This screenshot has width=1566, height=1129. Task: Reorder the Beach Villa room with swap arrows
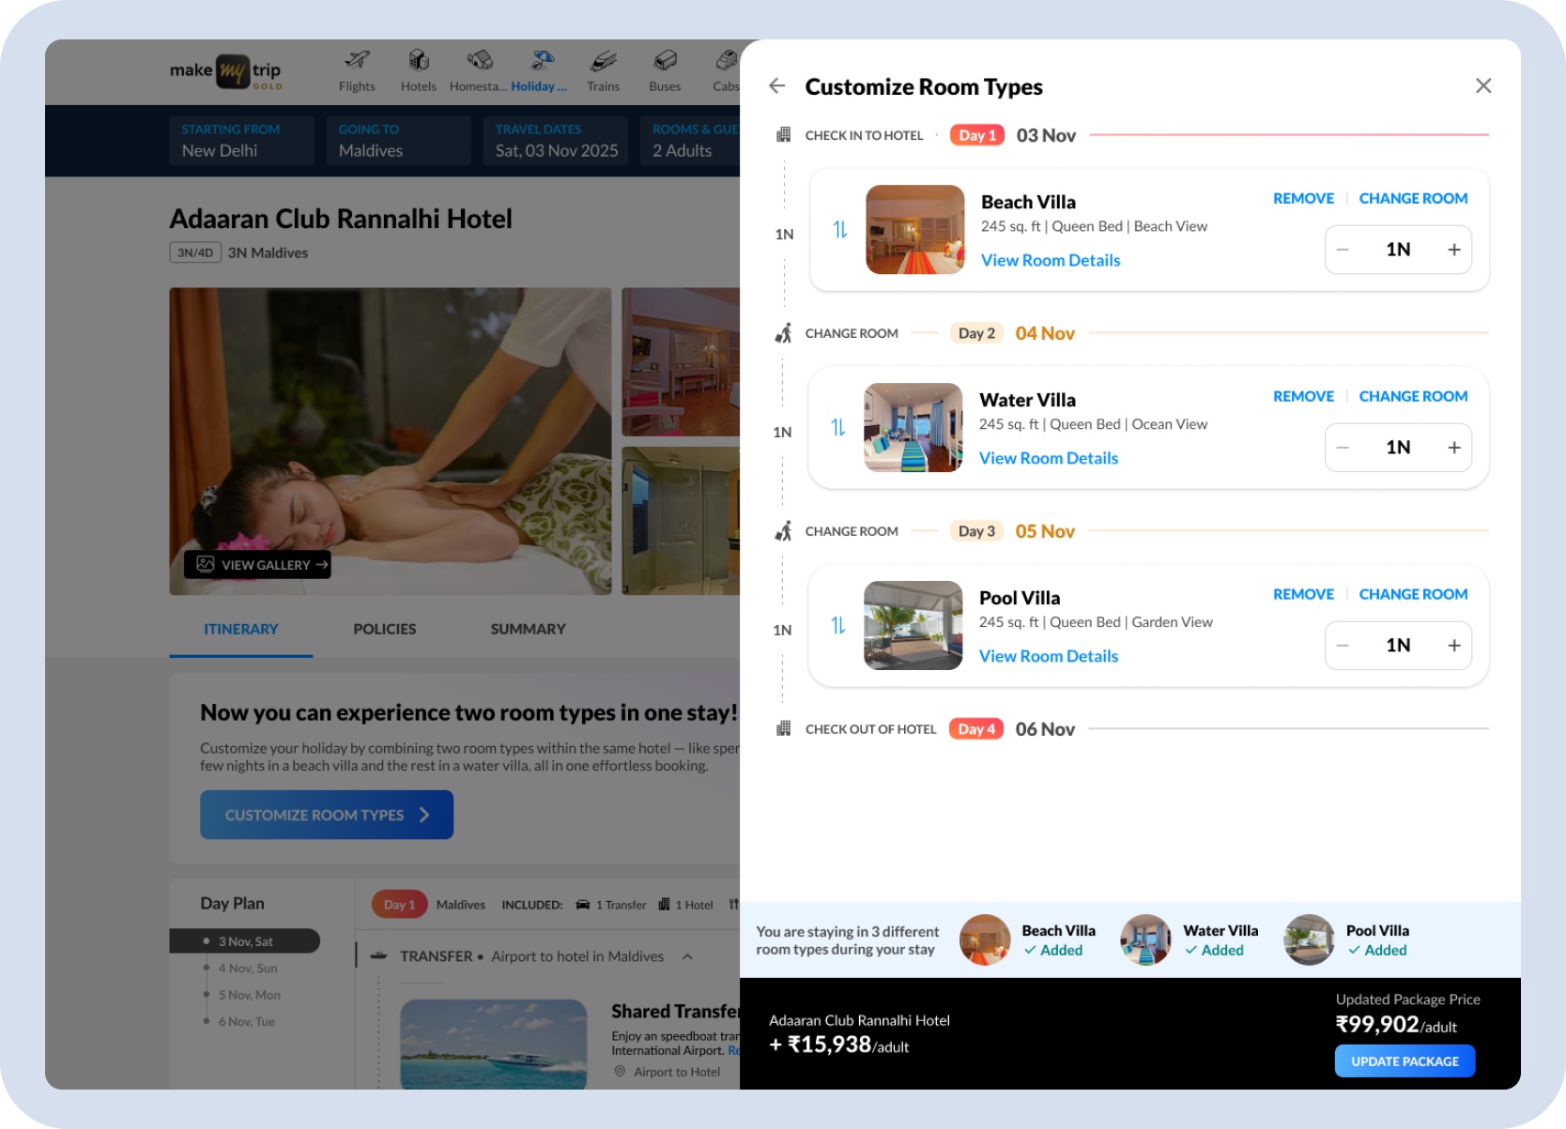(840, 230)
